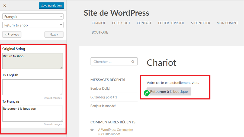Screen dimensions: 244x137
Task: Click the To English label
Action: (x=10, y=75)
